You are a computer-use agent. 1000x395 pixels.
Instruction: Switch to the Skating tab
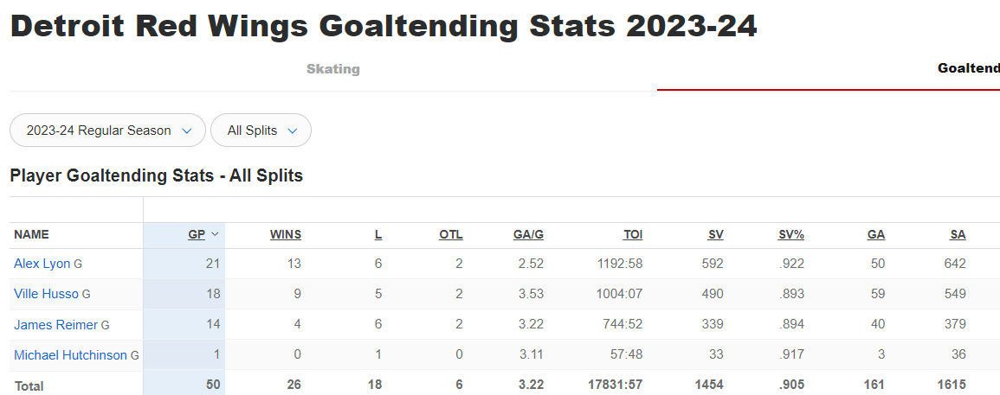click(x=333, y=69)
